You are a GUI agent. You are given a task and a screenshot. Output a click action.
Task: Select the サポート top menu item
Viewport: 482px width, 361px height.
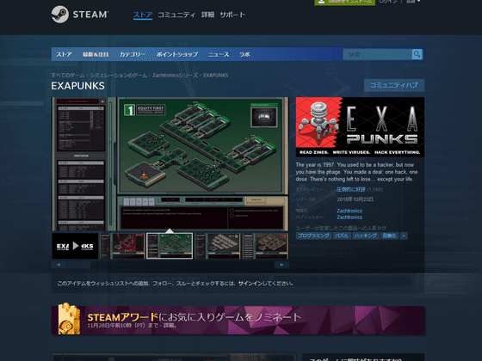pos(232,15)
